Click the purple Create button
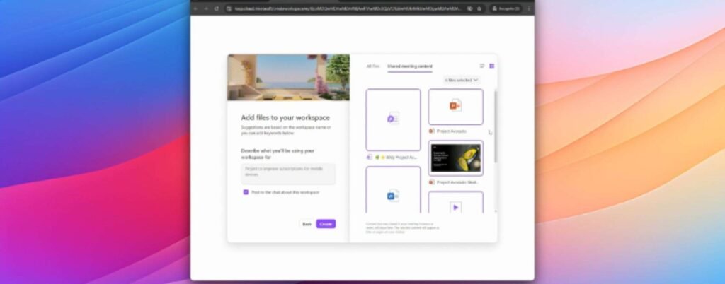Viewport: 725px width, 284px height. (326, 223)
